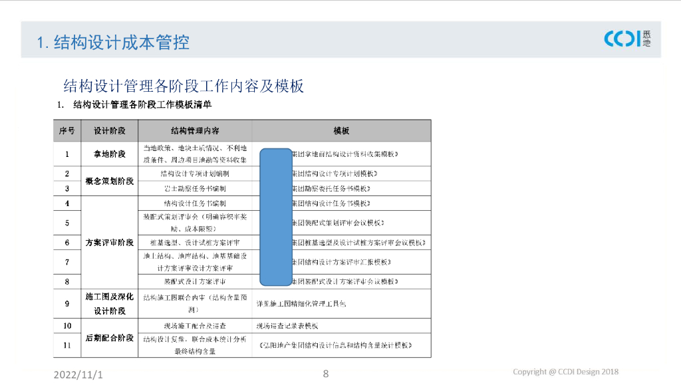Image resolution: width=681 pixels, height=383 pixels.
Task: Click sequence number 9 in the 序号 column
Action: [67, 304]
